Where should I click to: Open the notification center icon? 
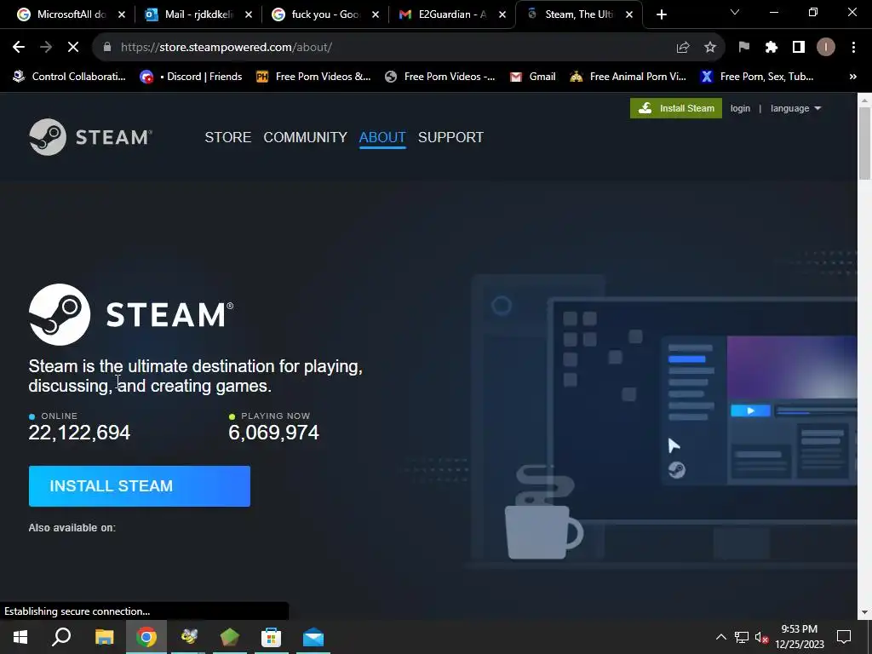click(x=844, y=637)
